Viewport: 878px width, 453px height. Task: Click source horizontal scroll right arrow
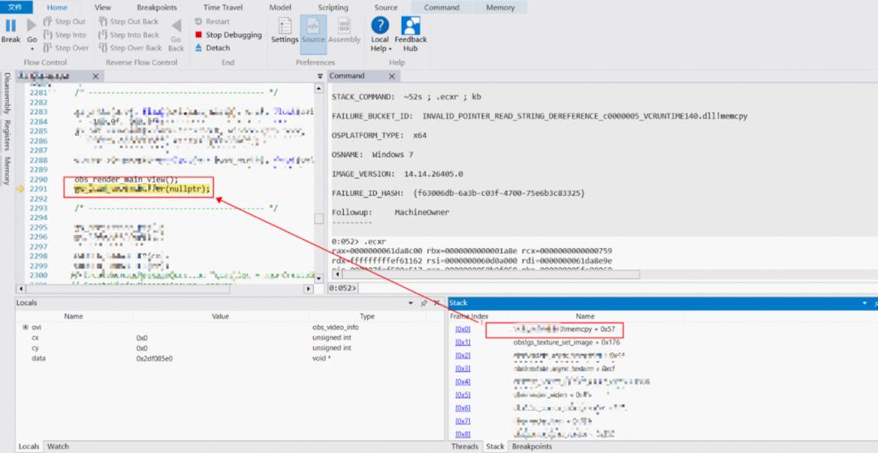308,289
